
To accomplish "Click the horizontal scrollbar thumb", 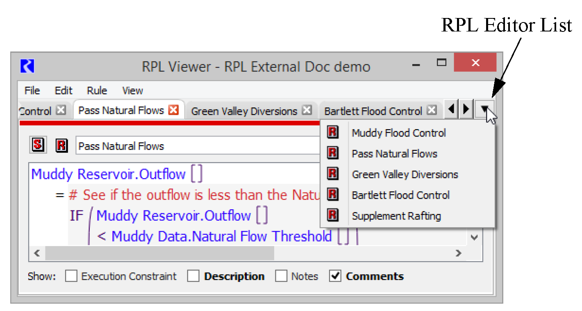I will 159,253.
